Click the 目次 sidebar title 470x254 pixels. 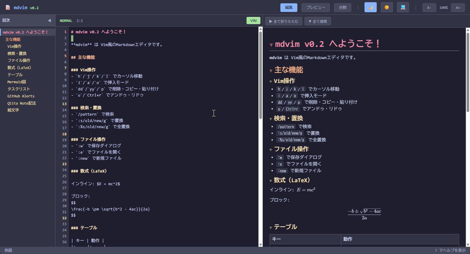click(x=6, y=20)
